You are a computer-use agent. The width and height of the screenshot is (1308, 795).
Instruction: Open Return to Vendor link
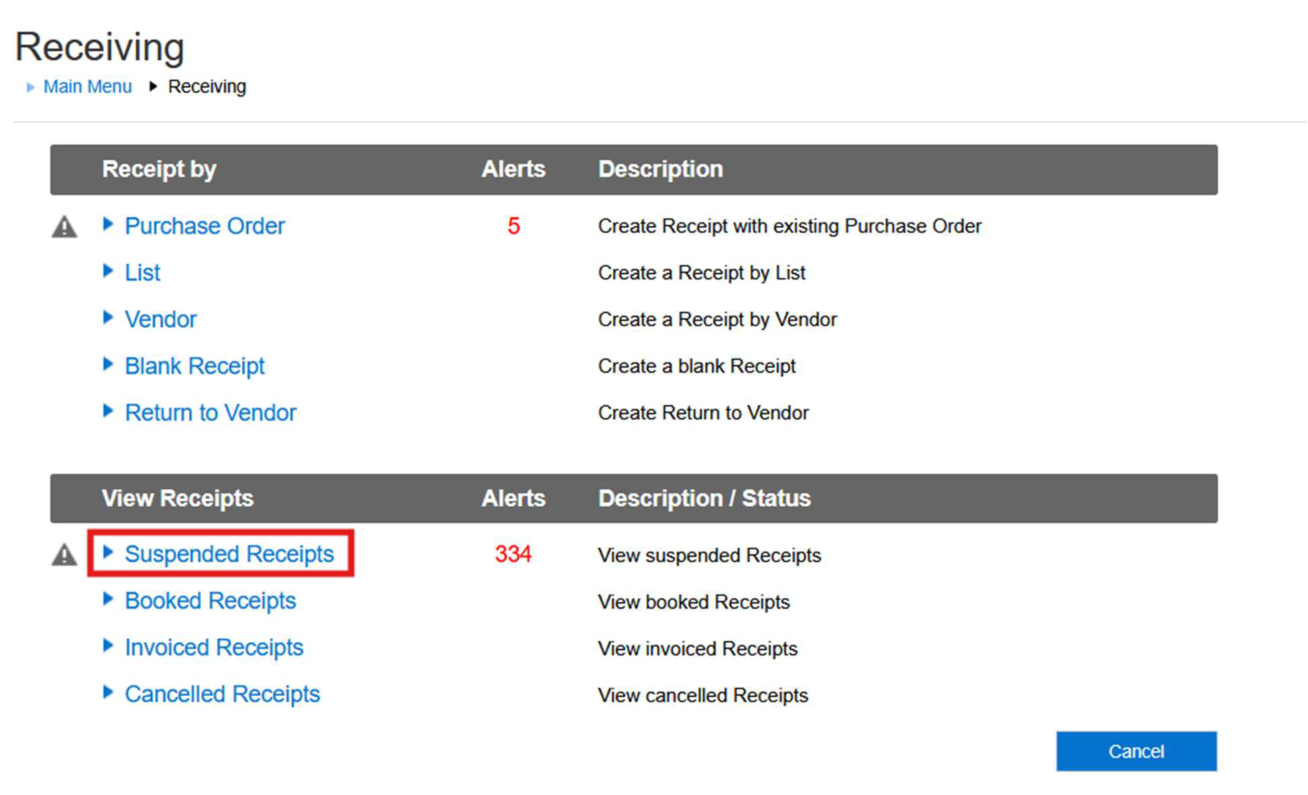click(210, 413)
